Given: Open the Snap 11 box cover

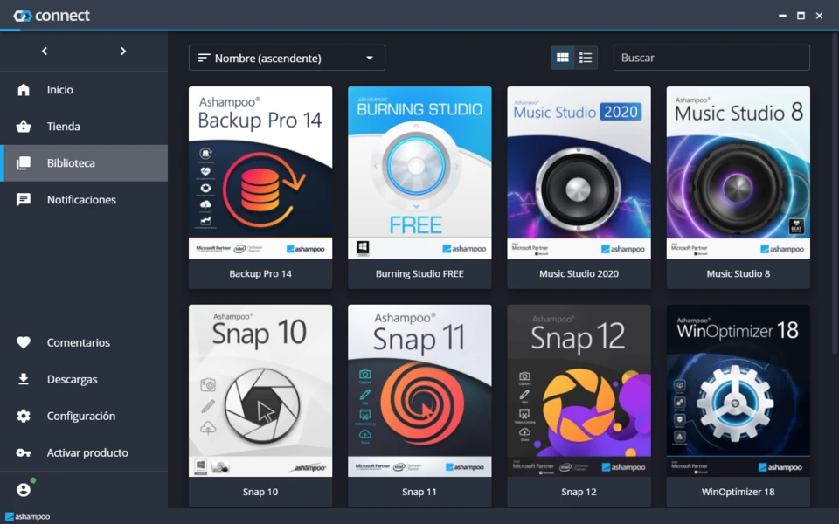Looking at the screenshot, I should point(419,391).
